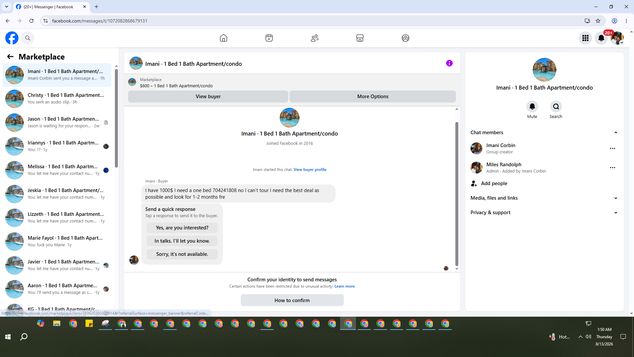The width and height of the screenshot is (634, 357).
Task: Open Windows taskbar search
Action: pyautogui.click(x=24, y=337)
